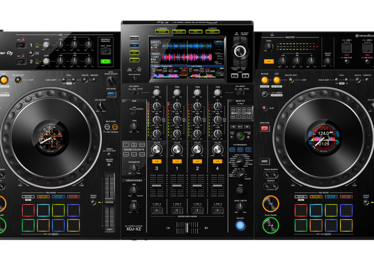Image resolution: width=374 pixels, height=261 pixels.
Task: Click the BOOTH LEVEL knob
Action: 328,61
